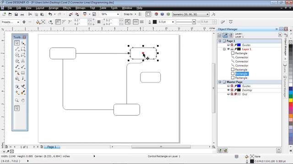Click the New document icon
The width and height of the screenshot is (293, 164).
pyautogui.click(x=4, y=14)
